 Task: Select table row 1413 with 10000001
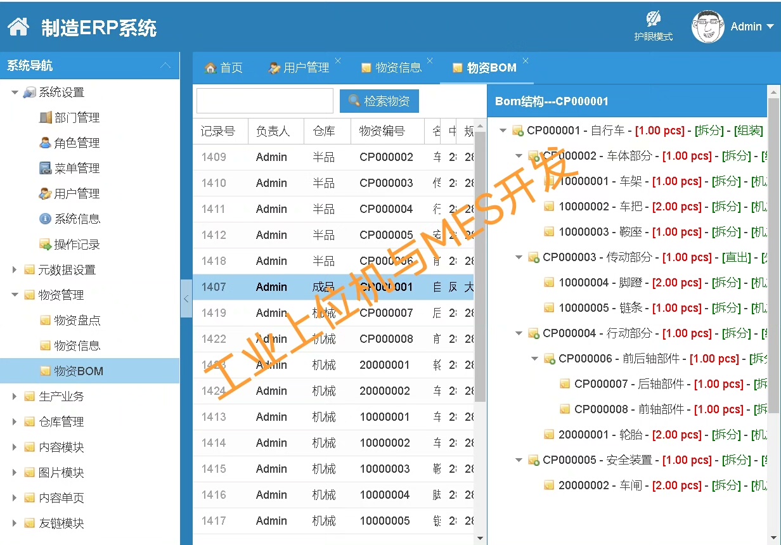333,417
